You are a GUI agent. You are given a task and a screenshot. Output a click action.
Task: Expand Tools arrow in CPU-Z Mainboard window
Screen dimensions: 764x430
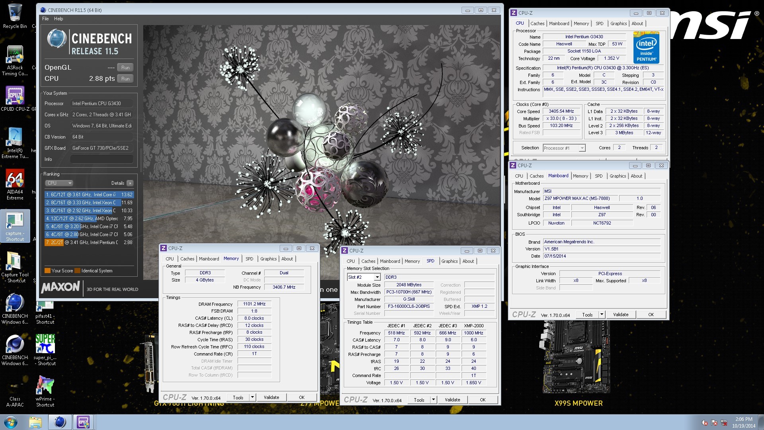602,315
